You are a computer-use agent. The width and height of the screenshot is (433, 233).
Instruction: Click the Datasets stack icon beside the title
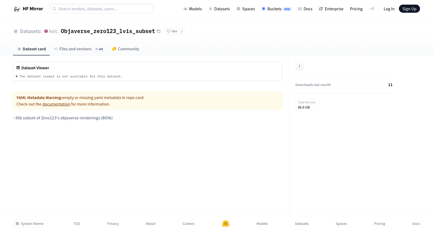click(16, 31)
